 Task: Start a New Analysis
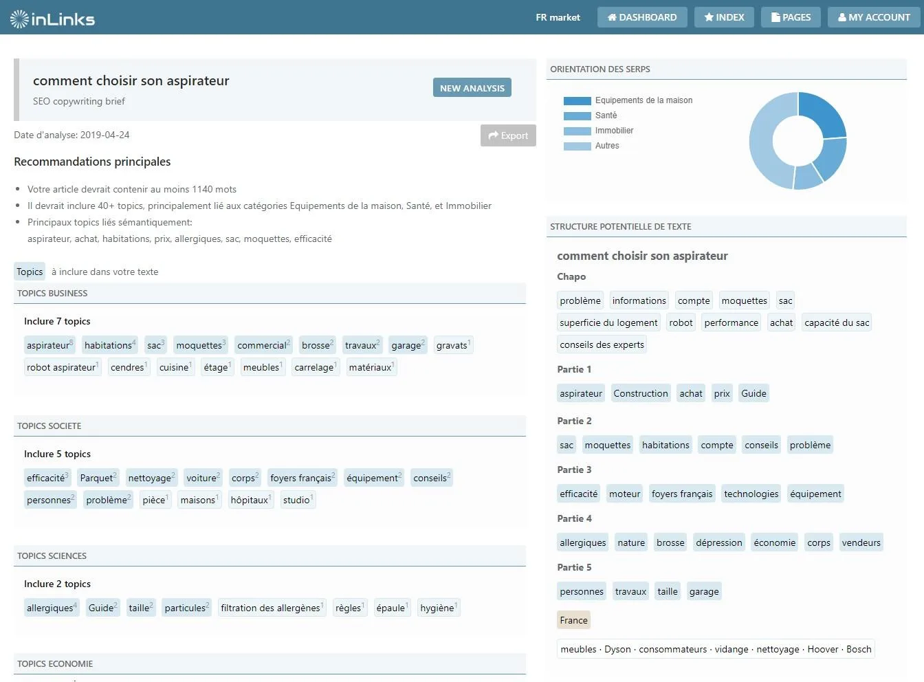point(472,88)
